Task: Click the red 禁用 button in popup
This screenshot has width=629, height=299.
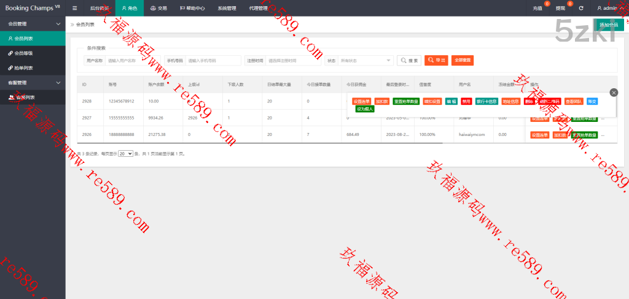Action: tap(466, 101)
